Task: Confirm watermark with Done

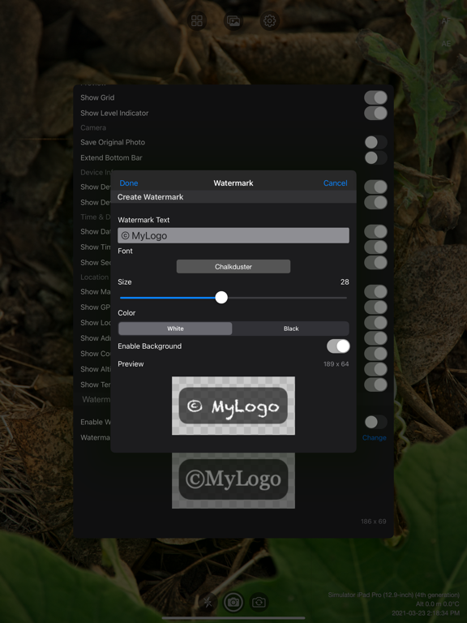Action: [x=129, y=183]
